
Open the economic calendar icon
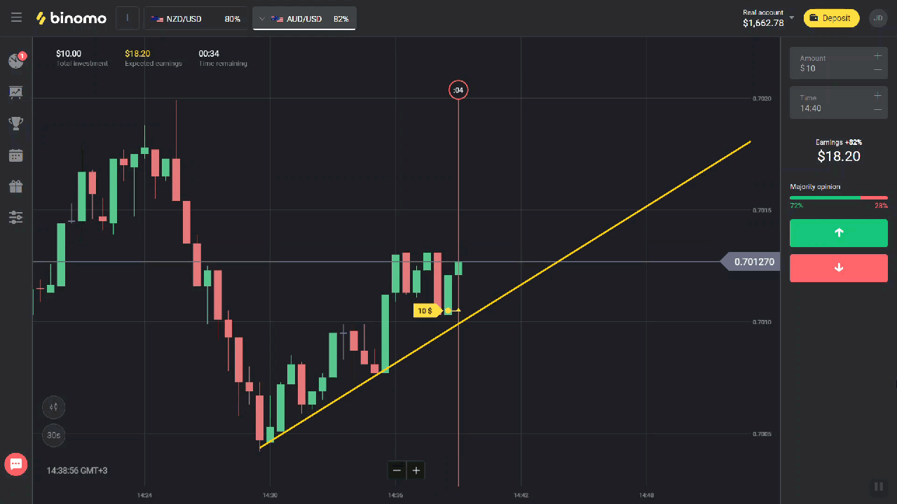[x=16, y=155]
